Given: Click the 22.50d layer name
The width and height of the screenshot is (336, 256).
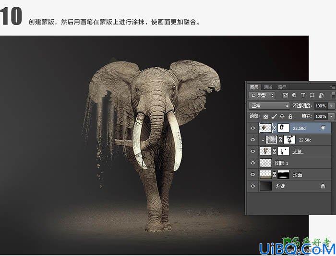Looking at the screenshot, I should (x=299, y=128).
